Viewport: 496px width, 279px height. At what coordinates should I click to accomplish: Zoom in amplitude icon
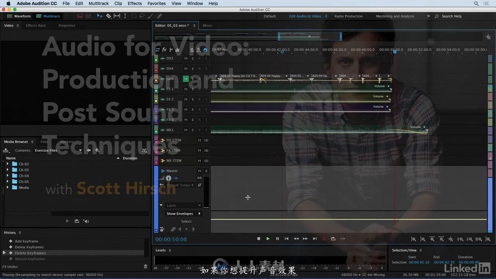click(x=413, y=239)
